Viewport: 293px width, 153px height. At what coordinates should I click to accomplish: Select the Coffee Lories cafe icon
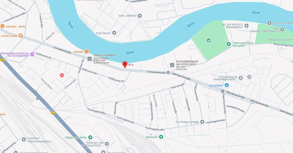(21, 35)
